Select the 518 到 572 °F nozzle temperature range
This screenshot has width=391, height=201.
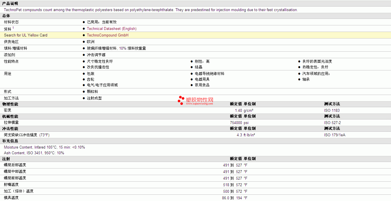235,185
